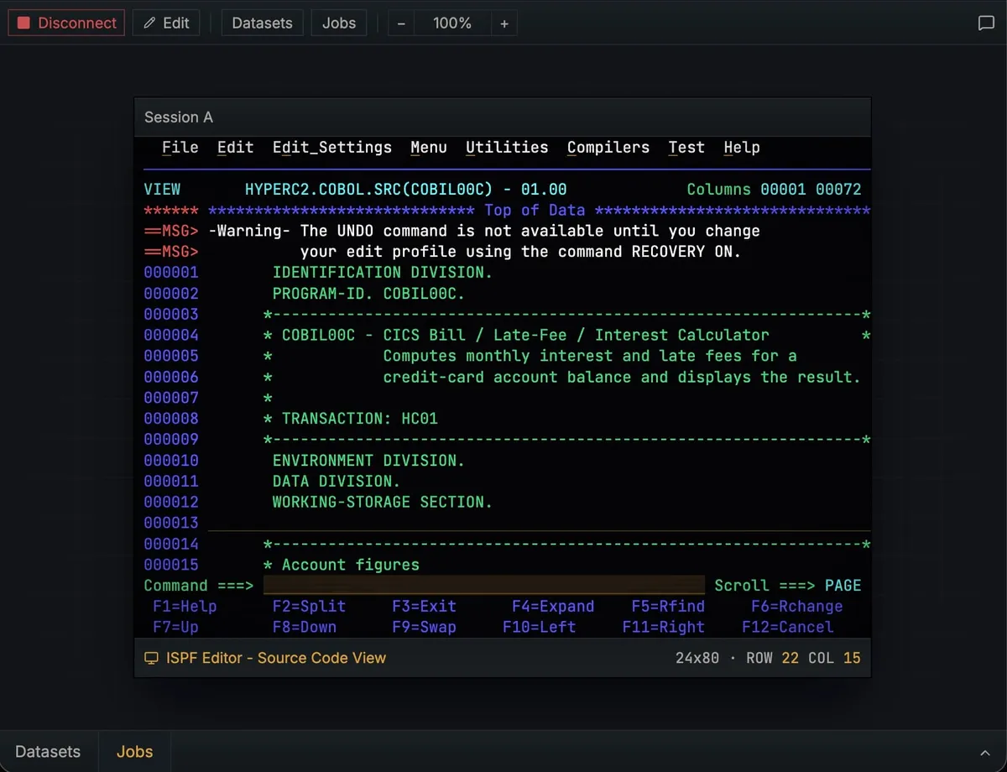Click line number 000002
This screenshot has height=772, width=1007.
[x=171, y=294]
